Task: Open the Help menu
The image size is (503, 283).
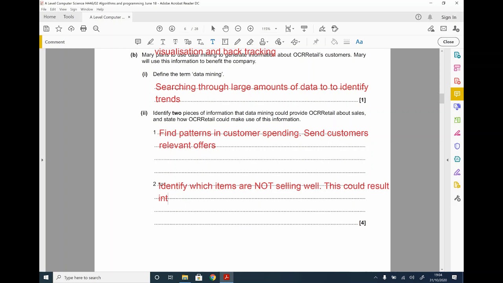Action: [x=100, y=9]
